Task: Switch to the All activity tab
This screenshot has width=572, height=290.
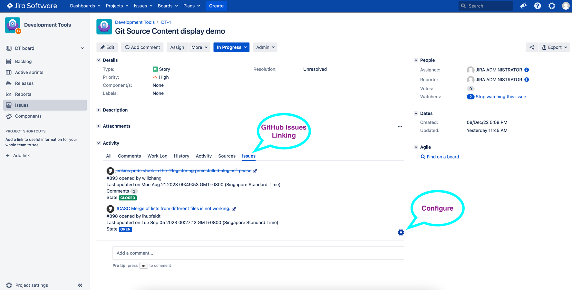Action: pos(109,156)
